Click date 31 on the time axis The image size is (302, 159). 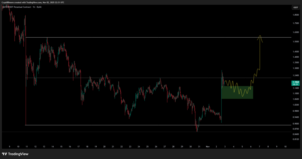point(199,146)
